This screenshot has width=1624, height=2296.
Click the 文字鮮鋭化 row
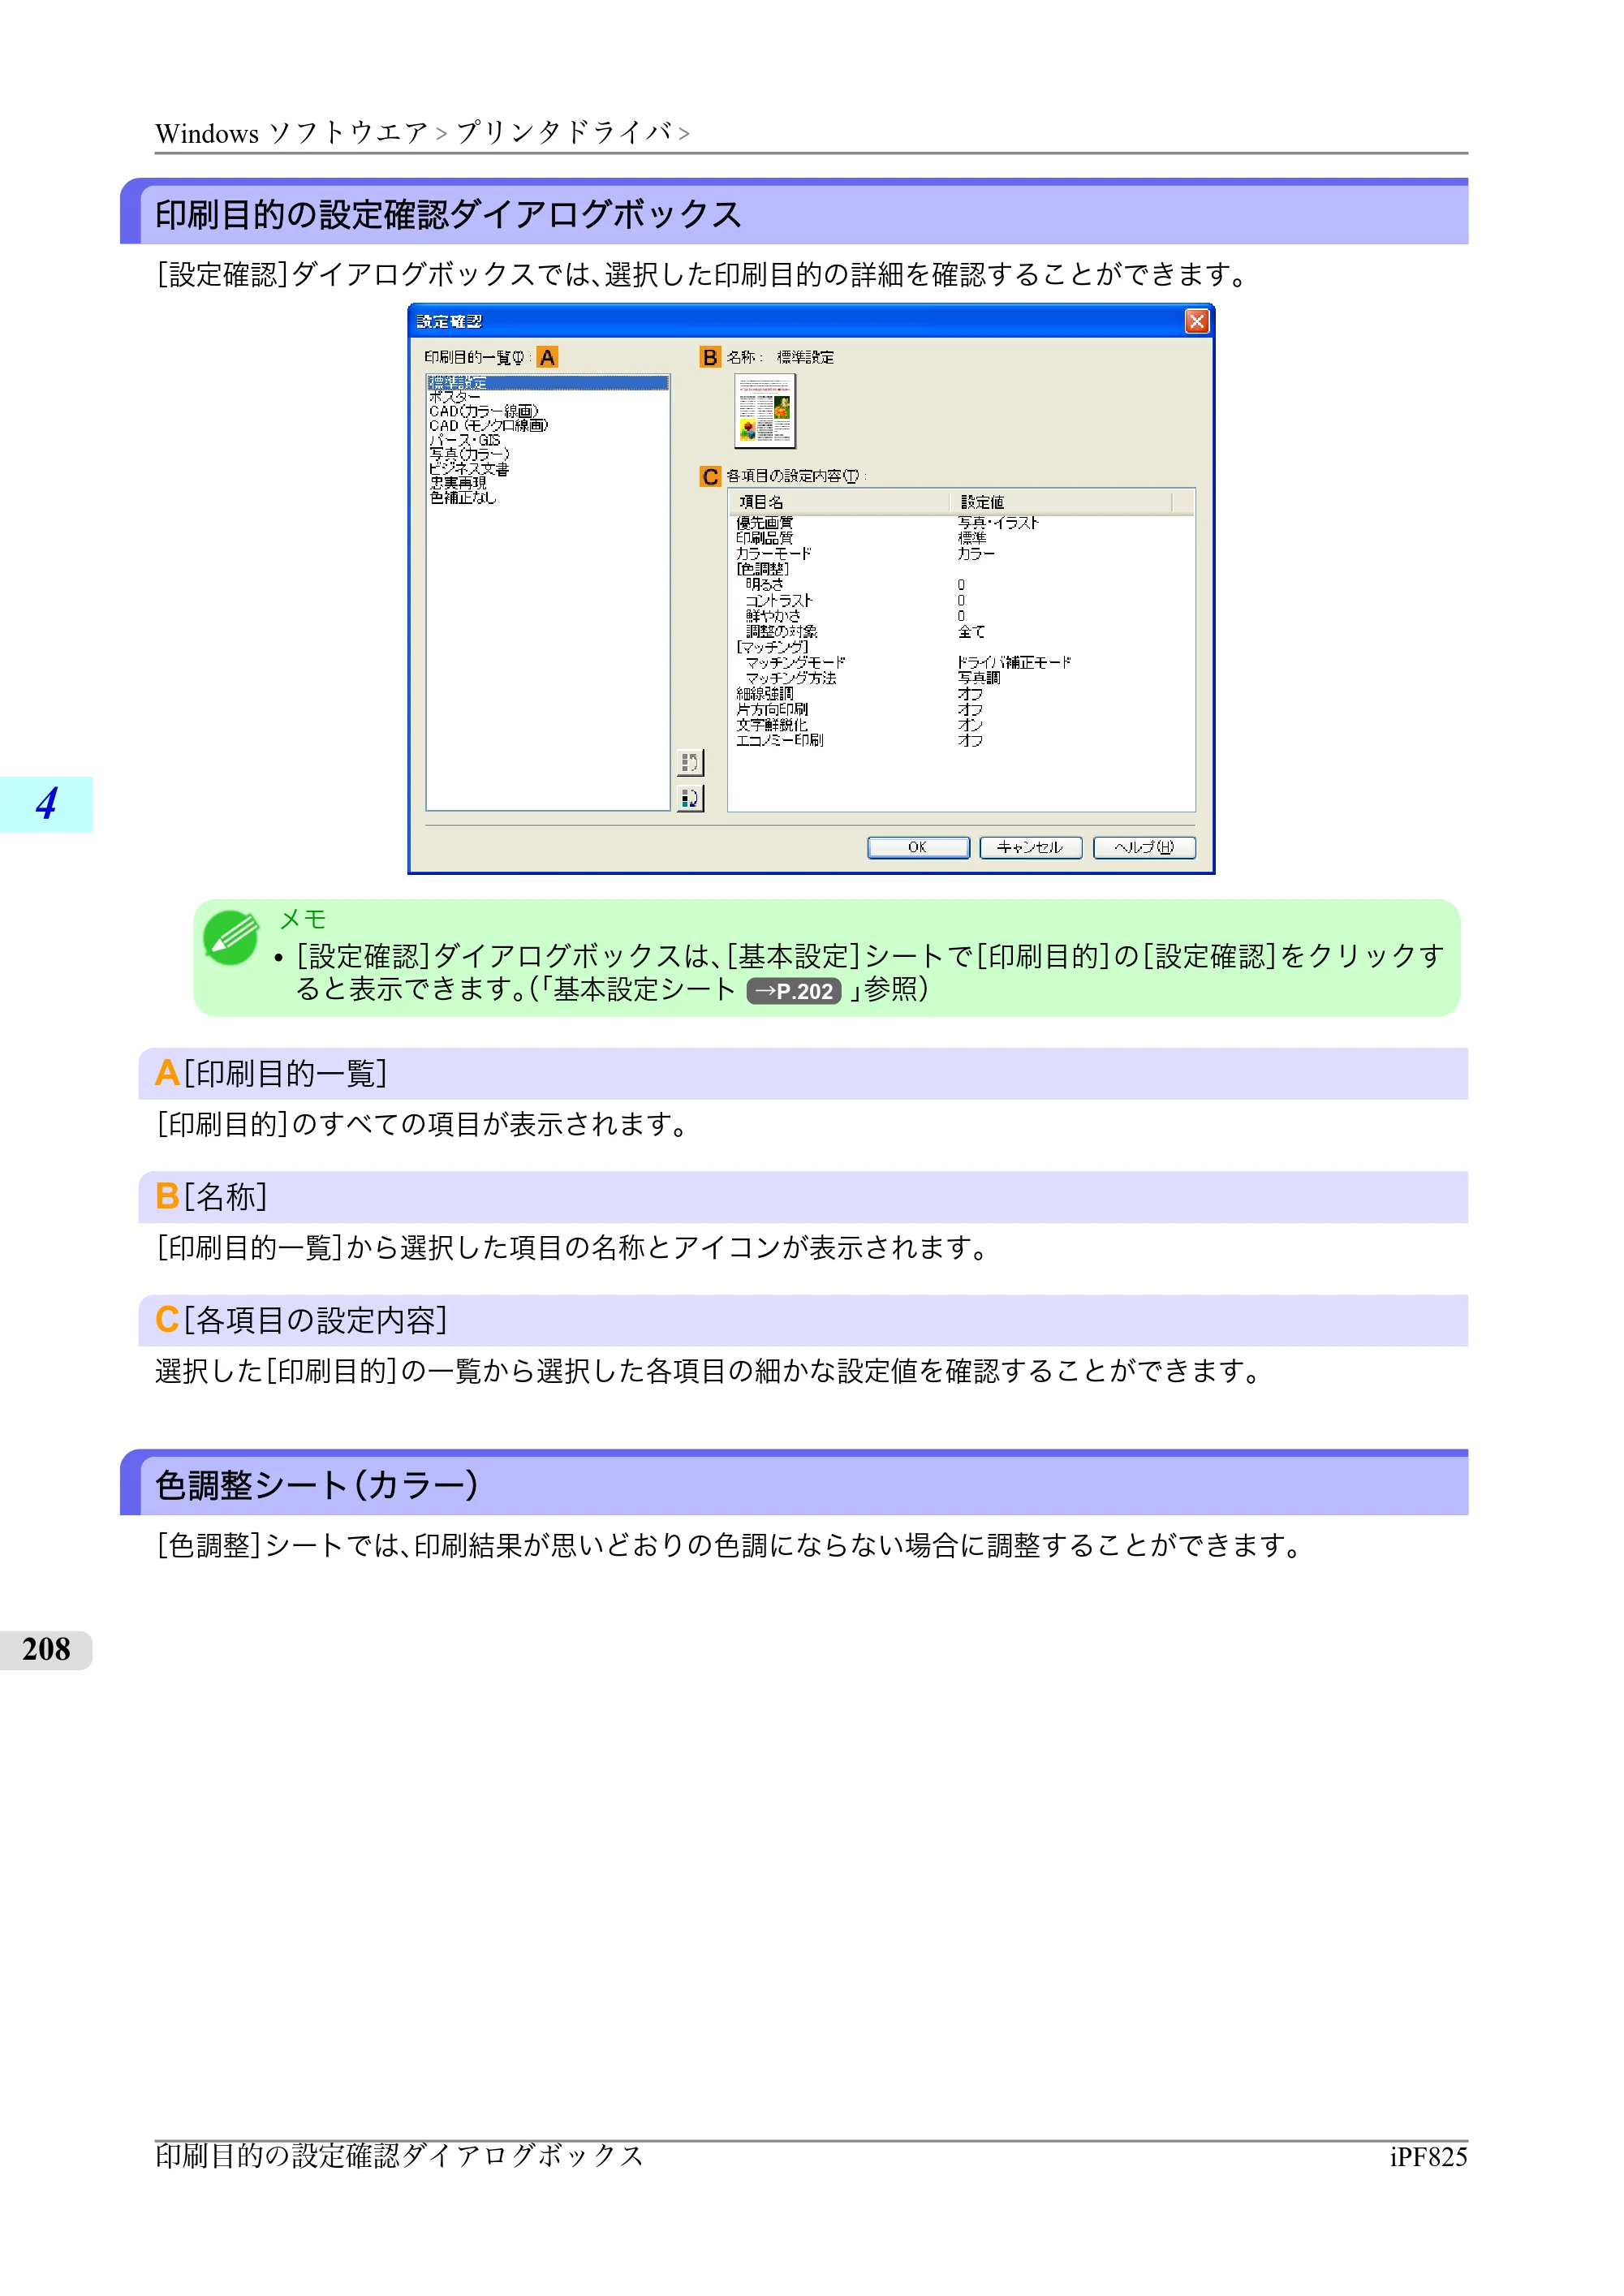pos(961,725)
